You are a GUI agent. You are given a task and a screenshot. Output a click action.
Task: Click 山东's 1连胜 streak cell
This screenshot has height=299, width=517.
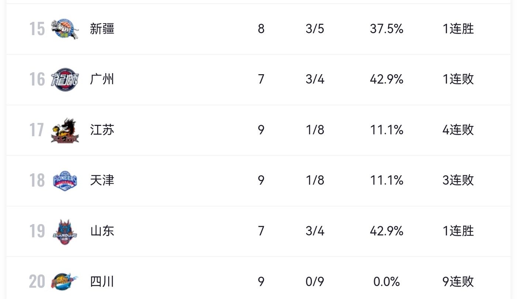coord(458,231)
